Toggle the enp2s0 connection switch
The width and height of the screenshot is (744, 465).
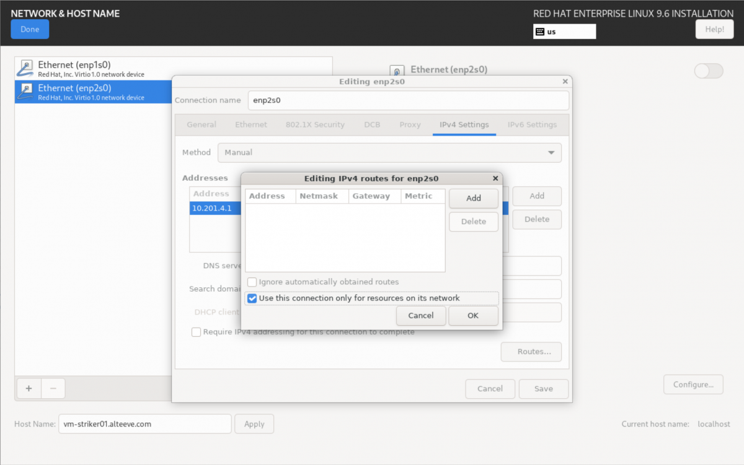(x=708, y=71)
